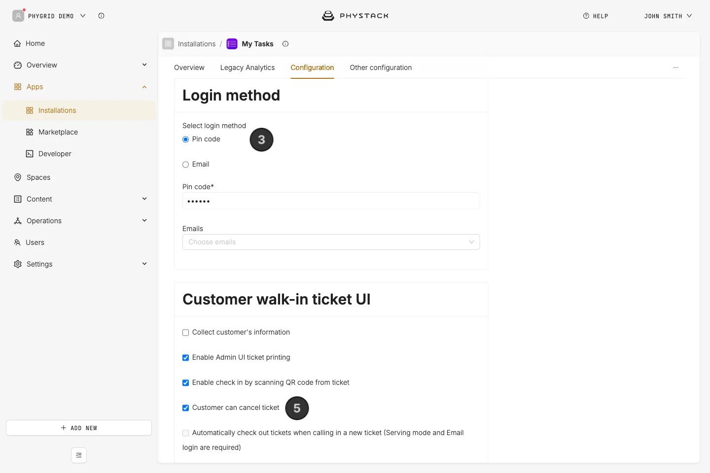
Task: Go to Installations breadcrumb link
Action: pos(197,44)
